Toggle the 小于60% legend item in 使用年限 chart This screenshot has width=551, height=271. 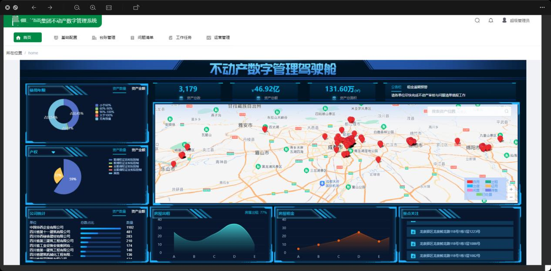103,105
